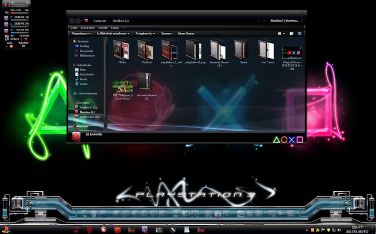The height and width of the screenshot is (234, 376).
Task: Click the navigation pane vertical scrollbar
Action: tap(105, 82)
